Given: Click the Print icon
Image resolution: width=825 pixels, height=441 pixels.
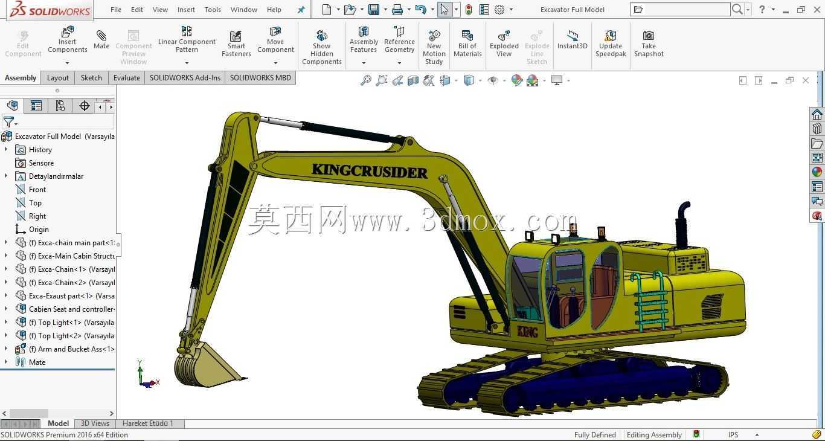Looking at the screenshot, I should [397, 10].
